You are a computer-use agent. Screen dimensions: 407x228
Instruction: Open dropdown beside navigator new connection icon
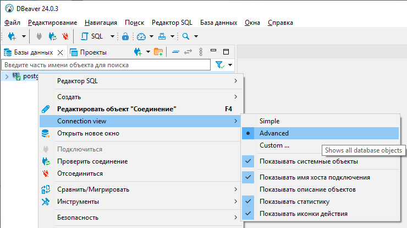coord(148,52)
